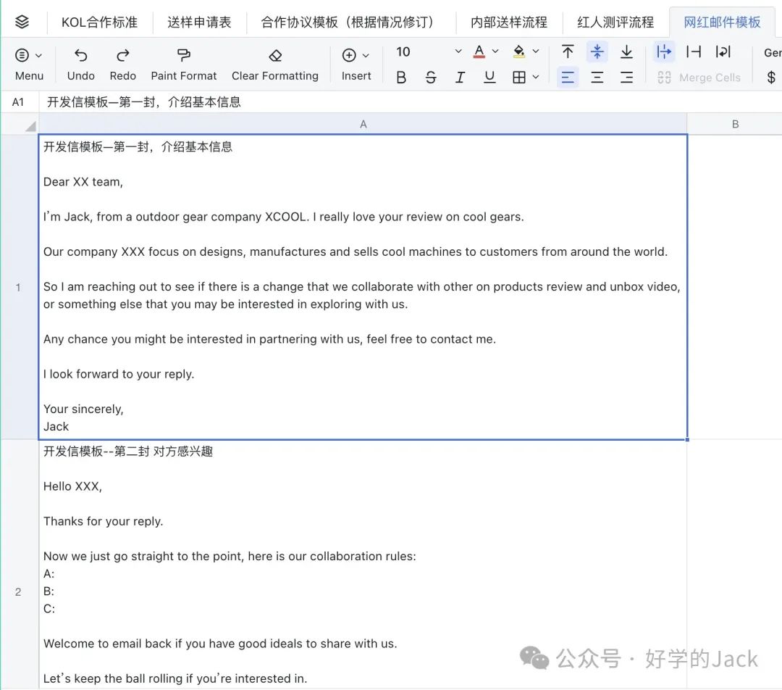Select the Paint Format roller tool
Image resolution: width=782 pixels, height=690 pixels.
pyautogui.click(x=183, y=55)
